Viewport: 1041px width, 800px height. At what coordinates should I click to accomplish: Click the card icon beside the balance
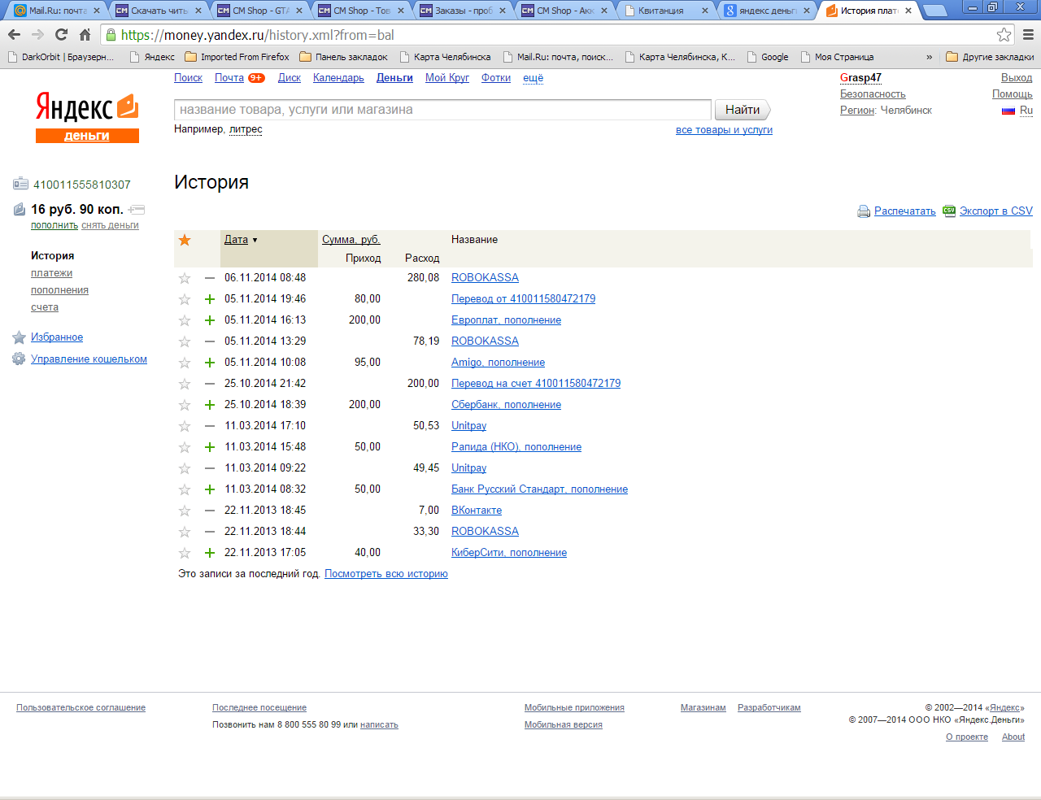pyautogui.click(x=137, y=210)
